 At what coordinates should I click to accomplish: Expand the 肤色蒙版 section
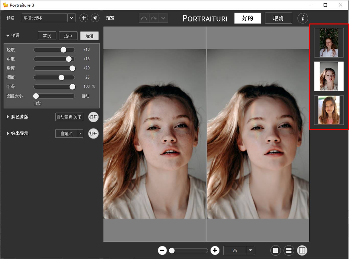coord(8,117)
